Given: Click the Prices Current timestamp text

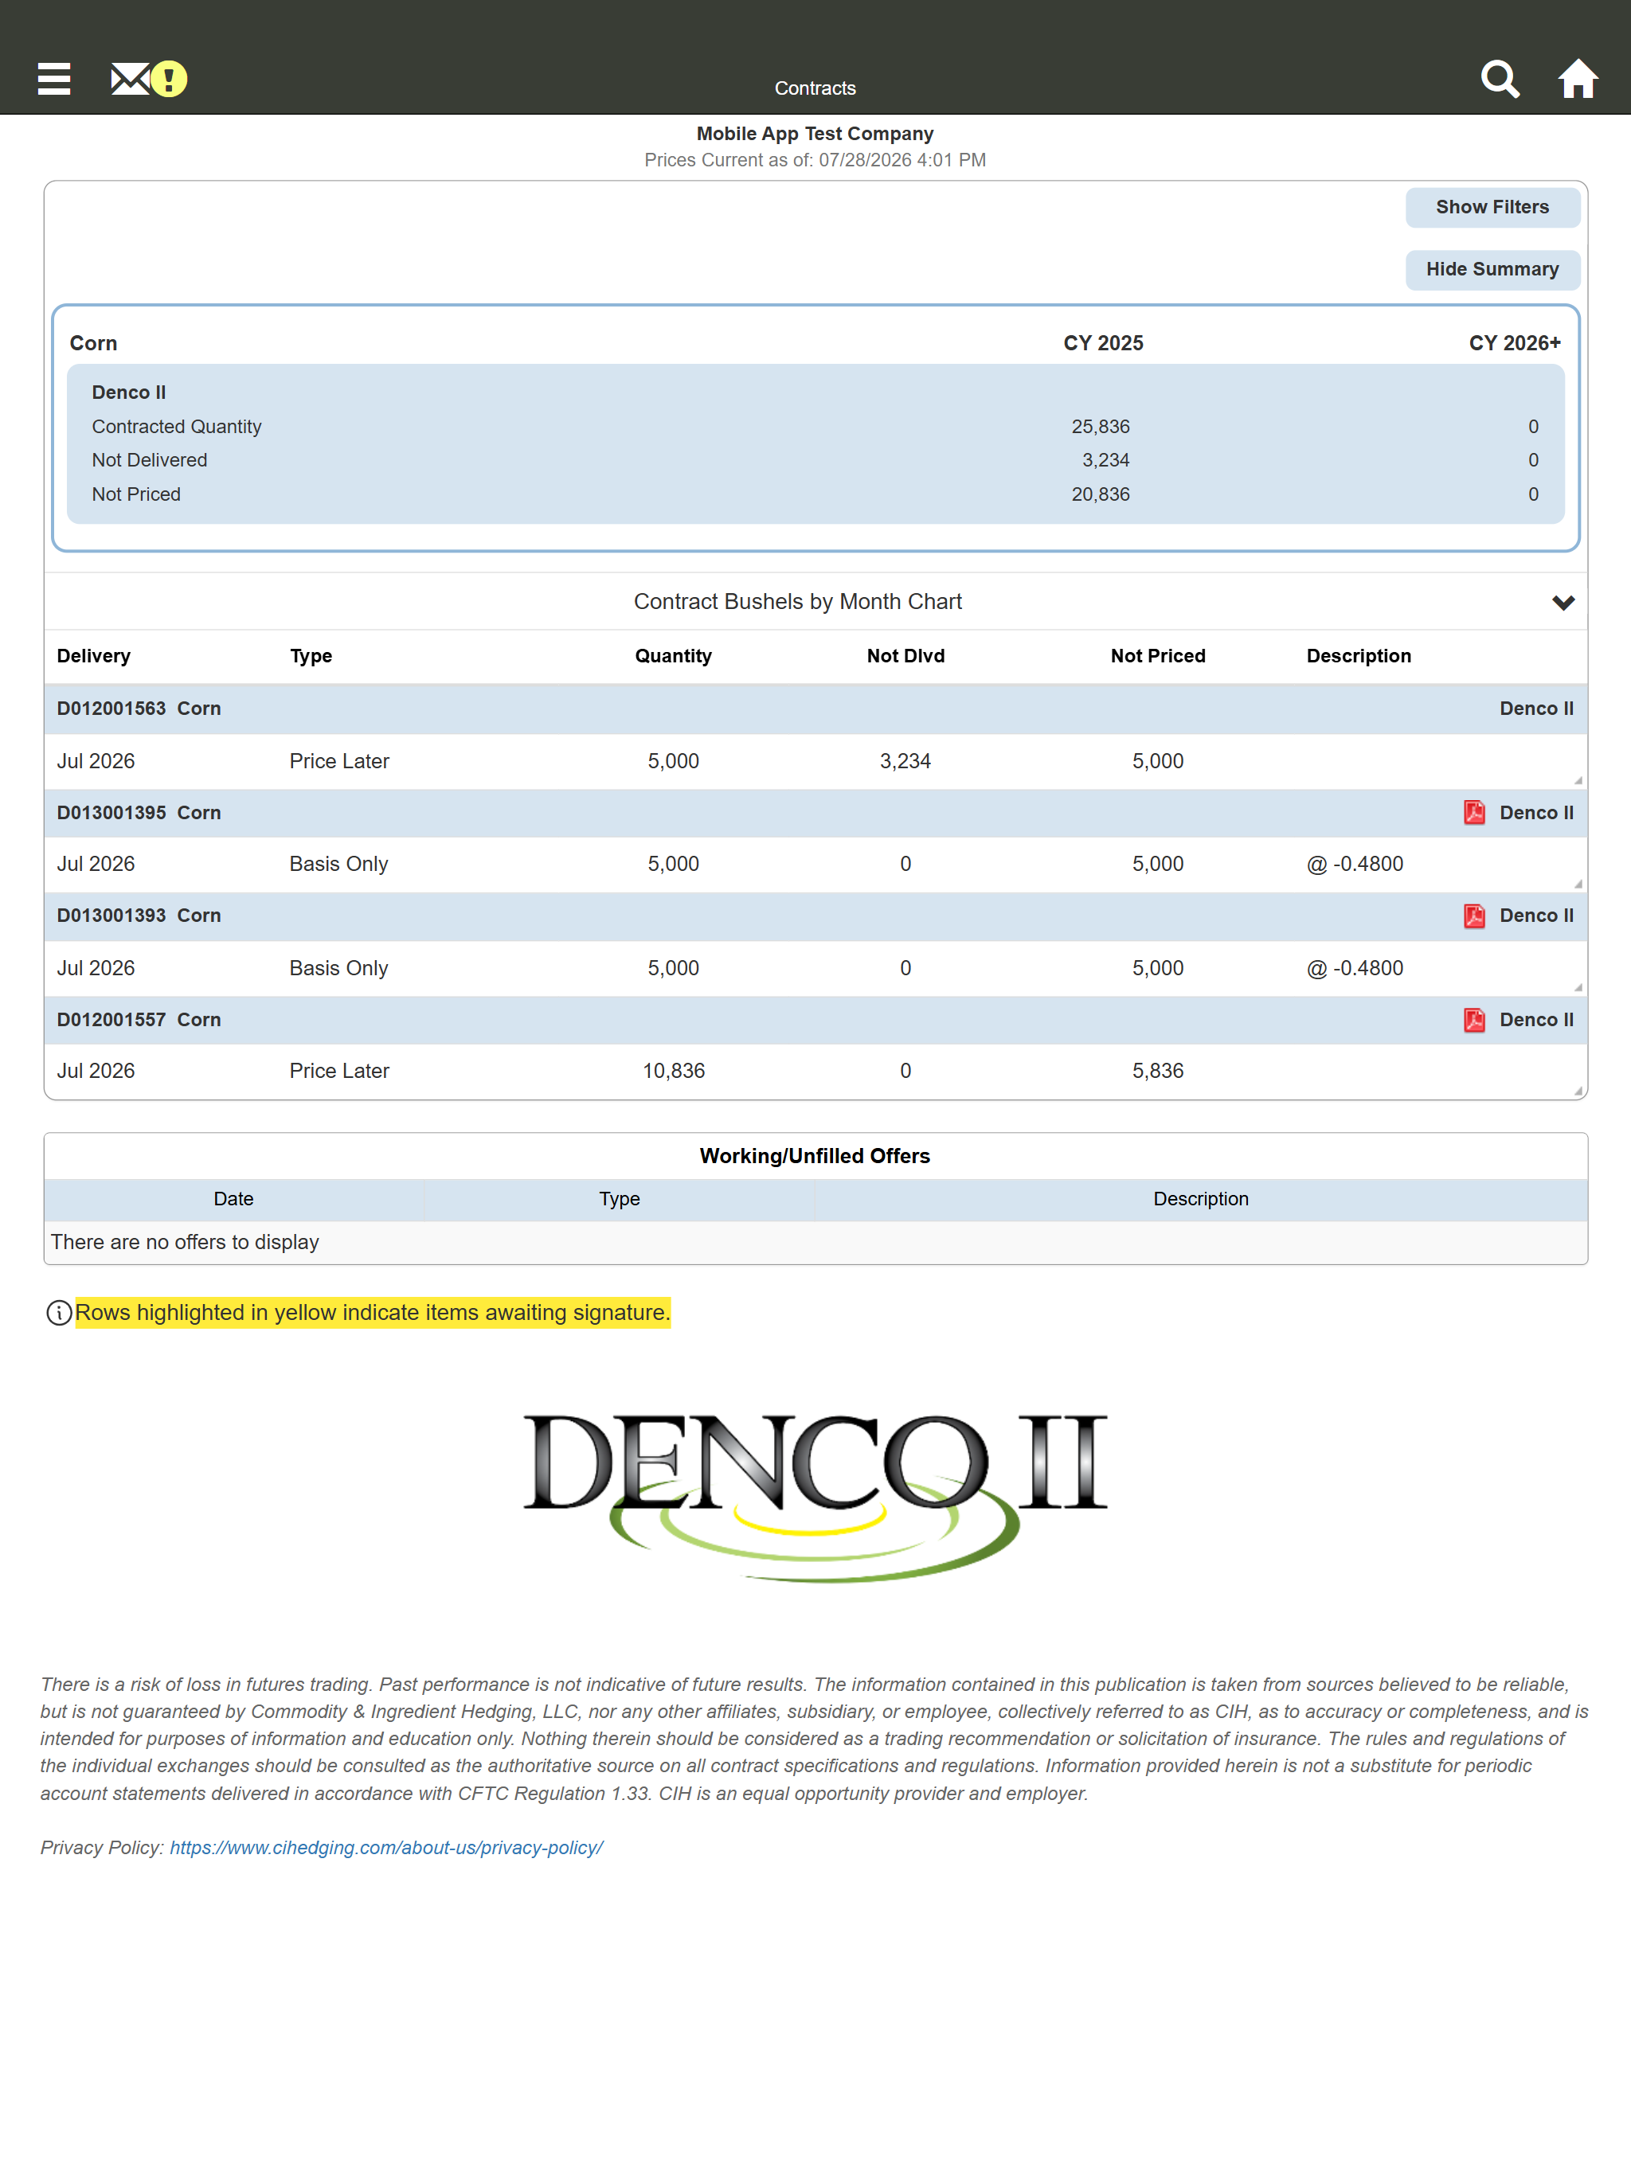Looking at the screenshot, I should coord(815,160).
